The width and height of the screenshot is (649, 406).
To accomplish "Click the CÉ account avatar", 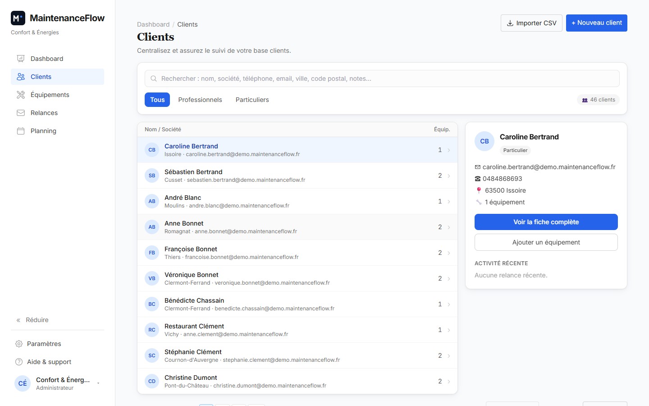I will tap(23, 383).
